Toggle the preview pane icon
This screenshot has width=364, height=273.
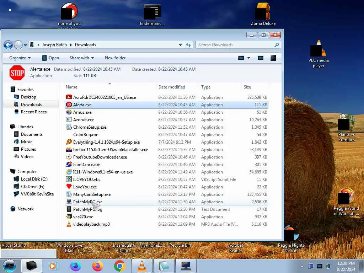(x=261, y=58)
